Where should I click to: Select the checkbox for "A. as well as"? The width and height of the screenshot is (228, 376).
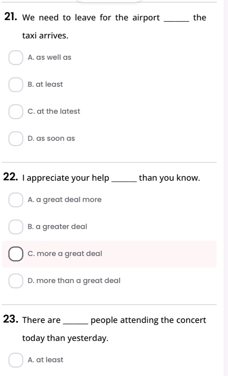16,58
